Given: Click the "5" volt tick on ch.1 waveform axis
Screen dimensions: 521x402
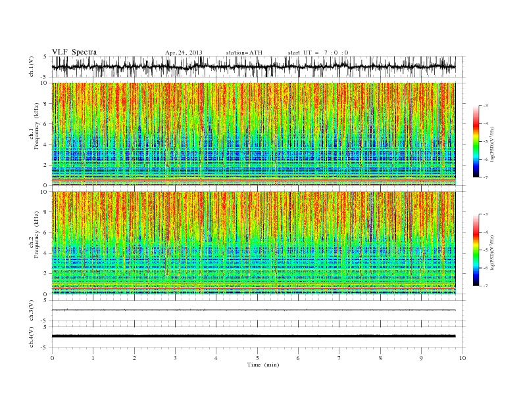Looking at the screenshot, I should pyautogui.click(x=45, y=56).
